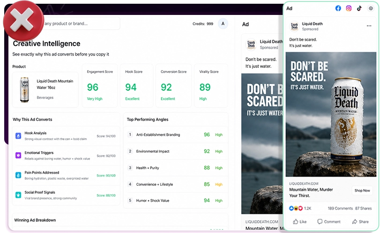Click the reaction emojis next to 1.2K
Image resolution: width=380 pixels, height=233 pixels.
[296, 208]
